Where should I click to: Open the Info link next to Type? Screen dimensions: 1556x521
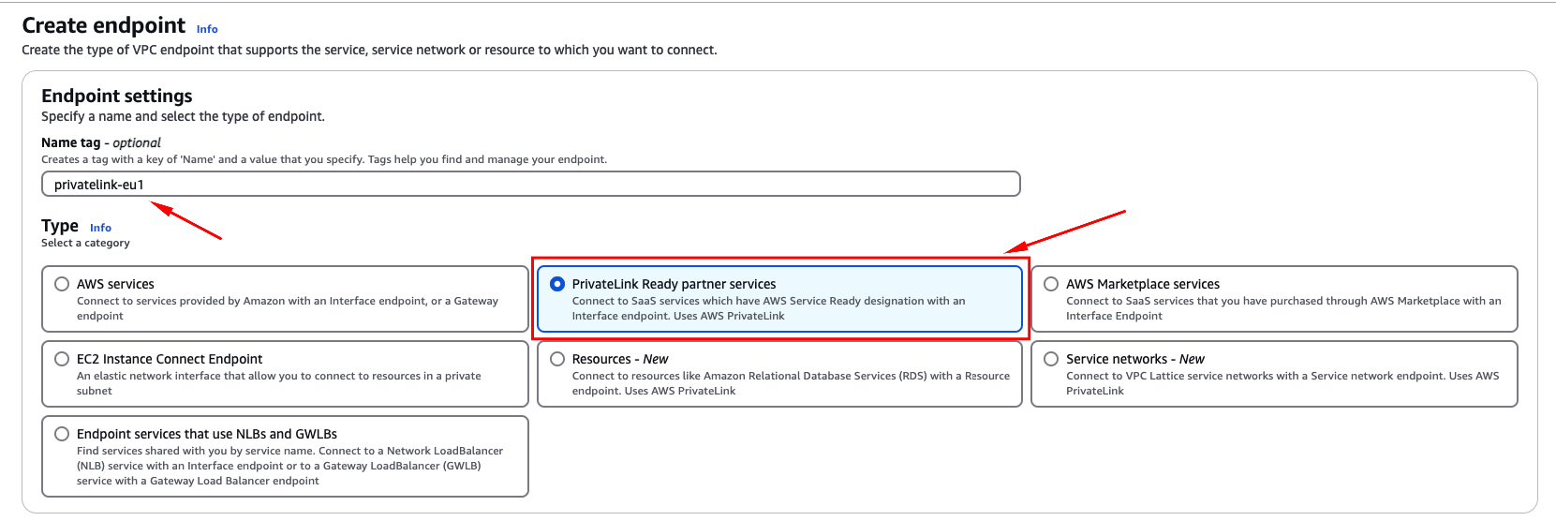click(x=100, y=228)
